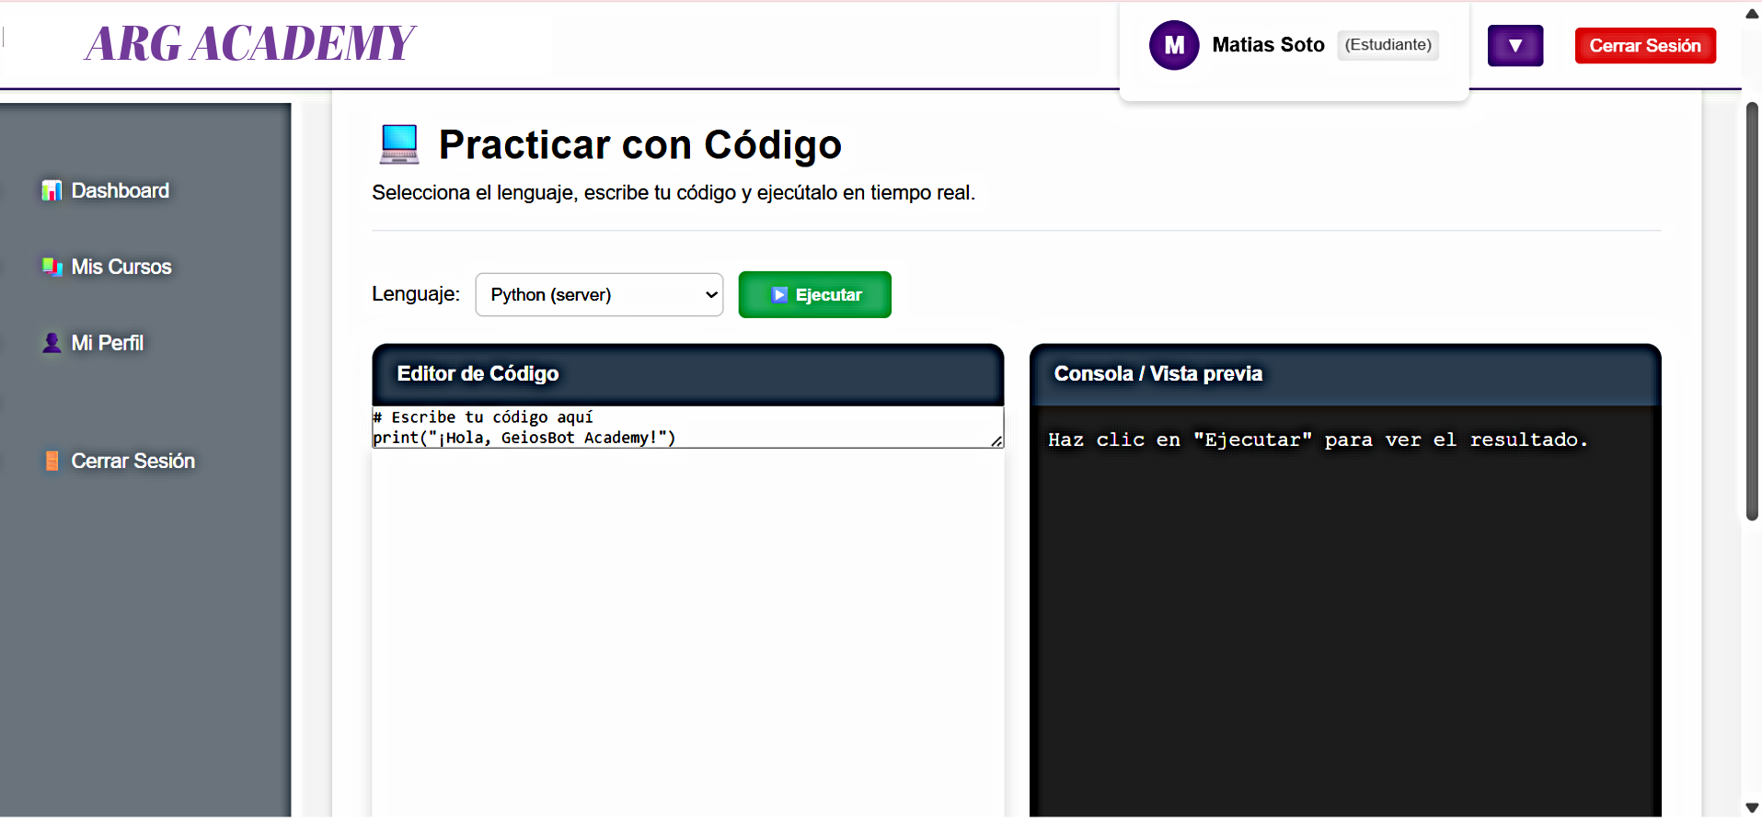1762x833 pixels.
Task: Click the Estudiante role badge
Action: (1388, 44)
